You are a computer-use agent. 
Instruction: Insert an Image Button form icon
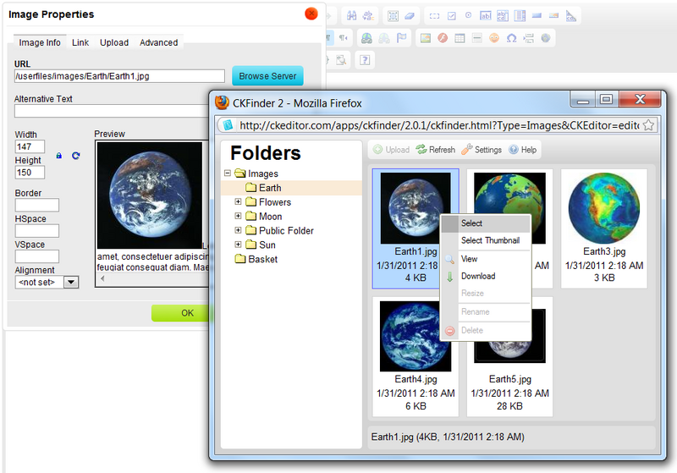coord(554,15)
